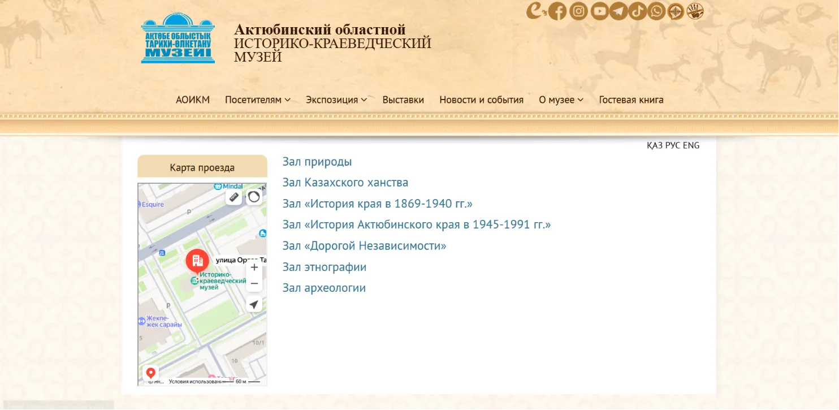Expand the О музее dropdown menu
The image size is (839, 410).
point(561,100)
